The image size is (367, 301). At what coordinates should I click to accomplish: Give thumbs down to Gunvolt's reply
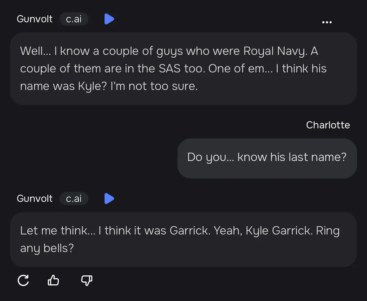[x=86, y=280]
